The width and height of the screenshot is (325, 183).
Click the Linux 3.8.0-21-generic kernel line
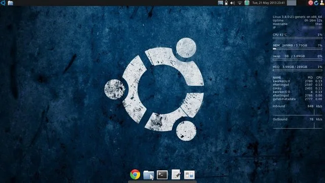click(297, 17)
